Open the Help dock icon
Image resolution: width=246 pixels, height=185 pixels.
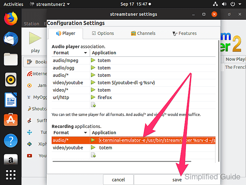(11, 141)
